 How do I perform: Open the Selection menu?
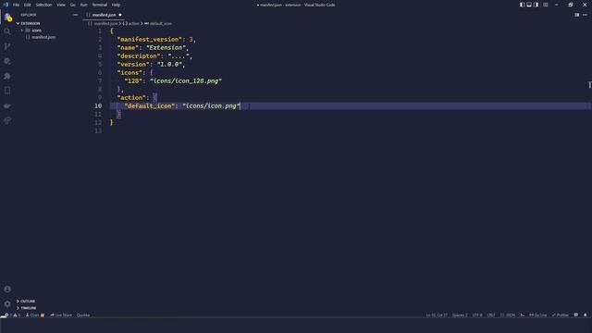tap(43, 5)
